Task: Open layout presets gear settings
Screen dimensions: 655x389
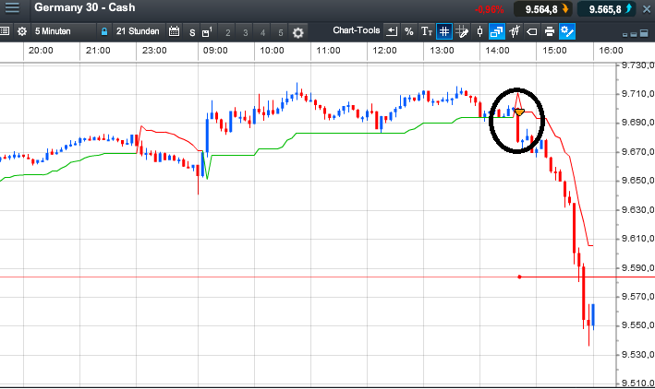Action: [x=297, y=32]
